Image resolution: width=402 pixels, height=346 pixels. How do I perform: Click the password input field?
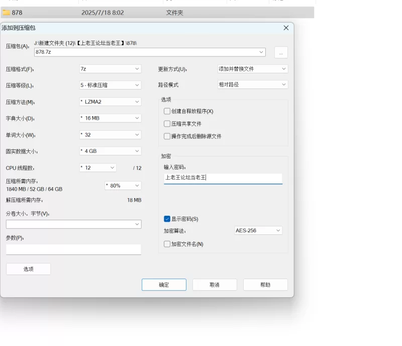(223, 178)
